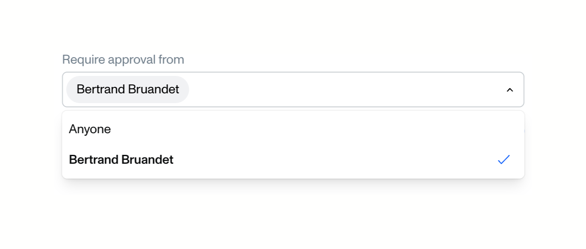Uncheck Bertrand Bruandet in the dropdown list
This screenshot has width=586, height=249.
(x=121, y=160)
